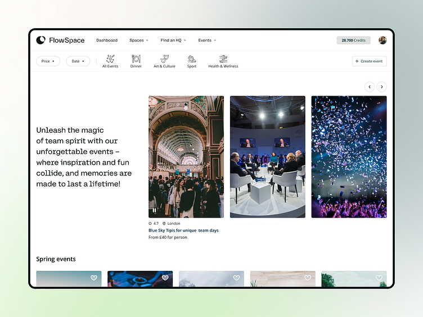This screenshot has height=317, width=423.
Task: Open the Events navigation menu
Action: [207, 40]
